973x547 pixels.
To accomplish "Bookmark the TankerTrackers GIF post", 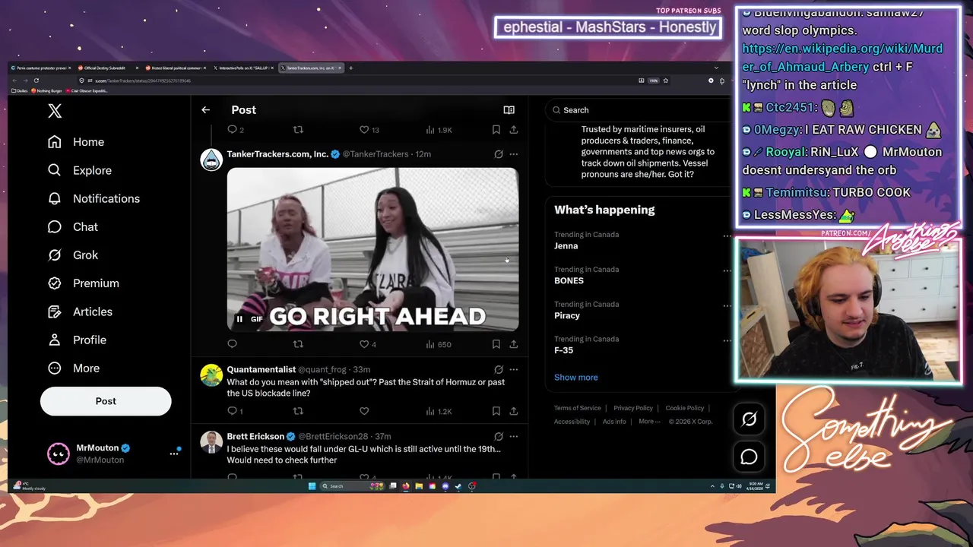I will (496, 344).
